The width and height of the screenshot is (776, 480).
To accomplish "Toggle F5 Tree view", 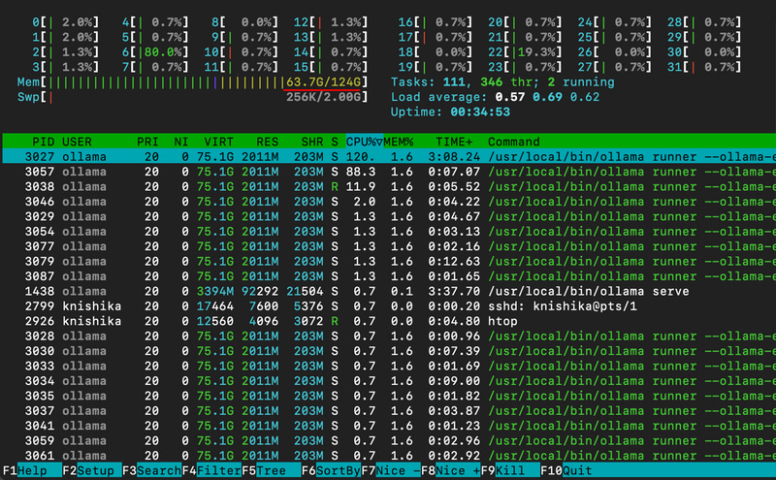I will tap(272, 470).
